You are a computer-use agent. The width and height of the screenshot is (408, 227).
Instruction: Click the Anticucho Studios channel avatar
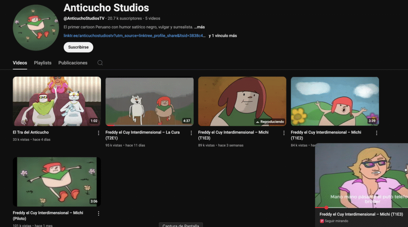(36, 27)
